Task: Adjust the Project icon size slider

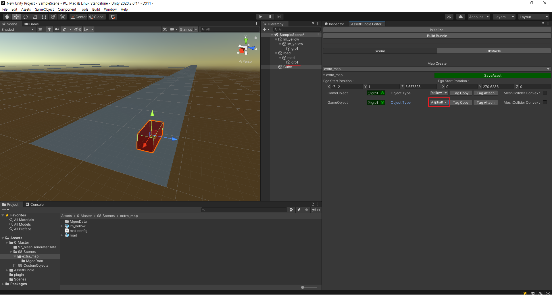Action: pos(303,287)
